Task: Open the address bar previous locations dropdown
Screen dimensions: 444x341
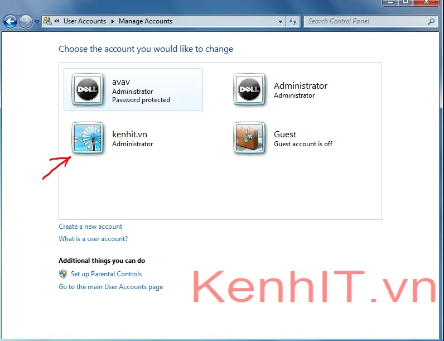Action: pyautogui.click(x=281, y=21)
